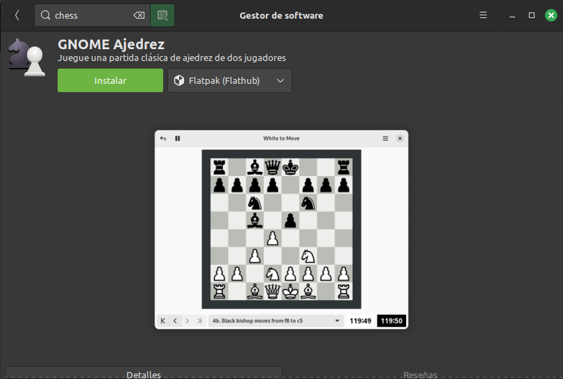
Task: Open the Gestor de software hamburger menu
Action: click(x=483, y=15)
